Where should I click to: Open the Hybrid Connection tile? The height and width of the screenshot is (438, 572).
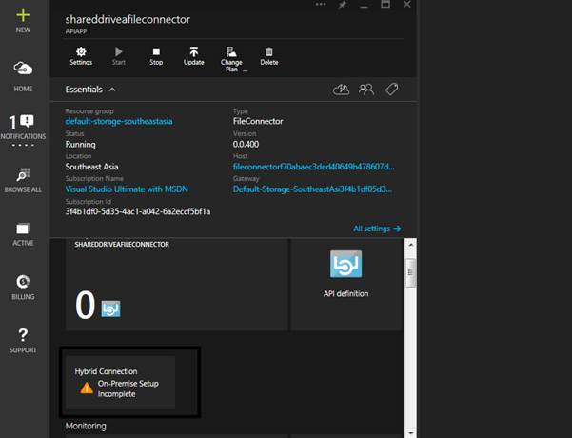pyautogui.click(x=121, y=383)
